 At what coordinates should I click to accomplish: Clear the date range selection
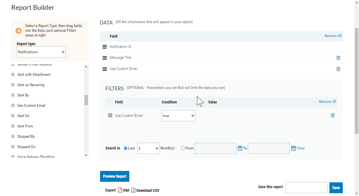(x=301, y=148)
